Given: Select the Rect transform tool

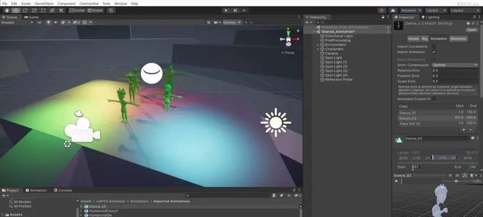Looking at the screenshot, I should (43, 10).
